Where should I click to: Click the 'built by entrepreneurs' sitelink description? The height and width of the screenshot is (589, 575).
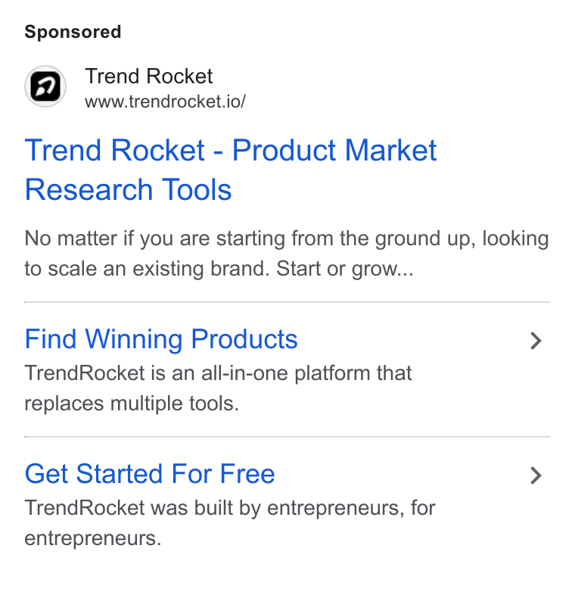coord(230,523)
